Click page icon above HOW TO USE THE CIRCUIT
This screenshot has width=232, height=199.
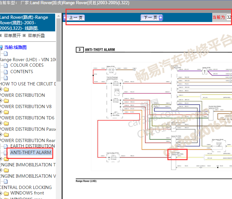tap(6, 78)
